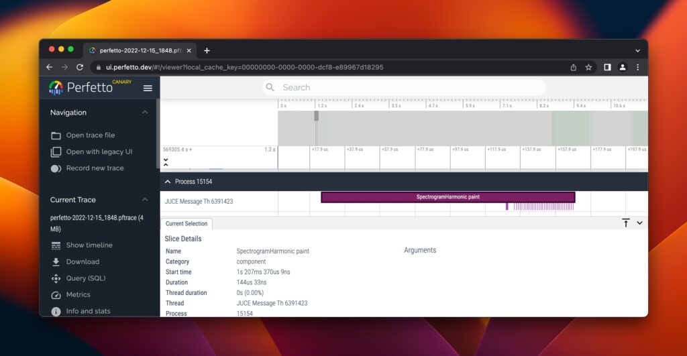This screenshot has height=356, width=687.
Task: Click the Category value component
Action: click(251, 261)
